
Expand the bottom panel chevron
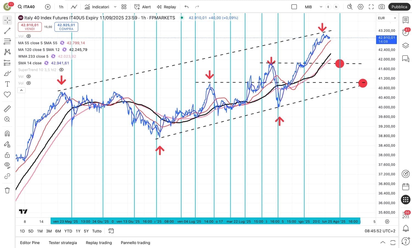coord(383,243)
